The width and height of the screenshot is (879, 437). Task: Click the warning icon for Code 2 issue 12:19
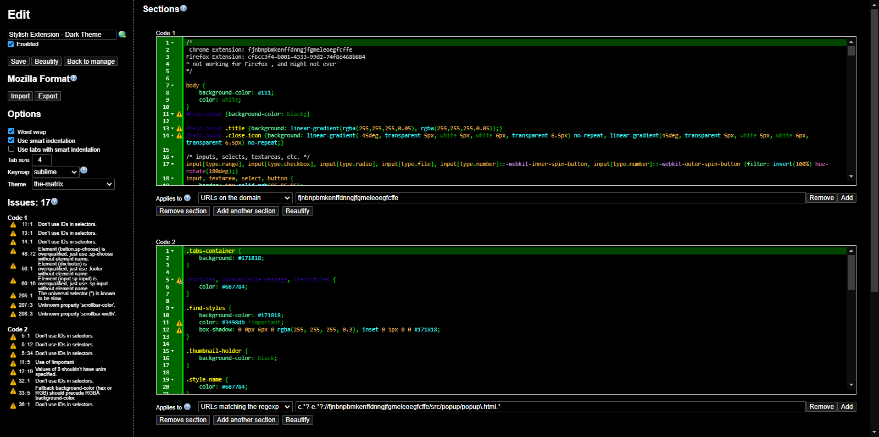tap(13, 372)
